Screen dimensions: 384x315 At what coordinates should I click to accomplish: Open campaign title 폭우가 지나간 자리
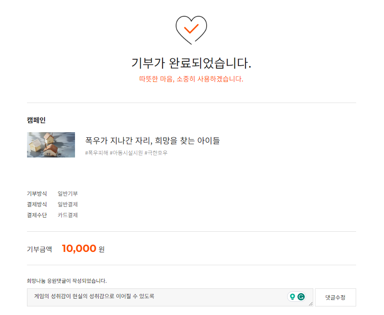[153, 140]
